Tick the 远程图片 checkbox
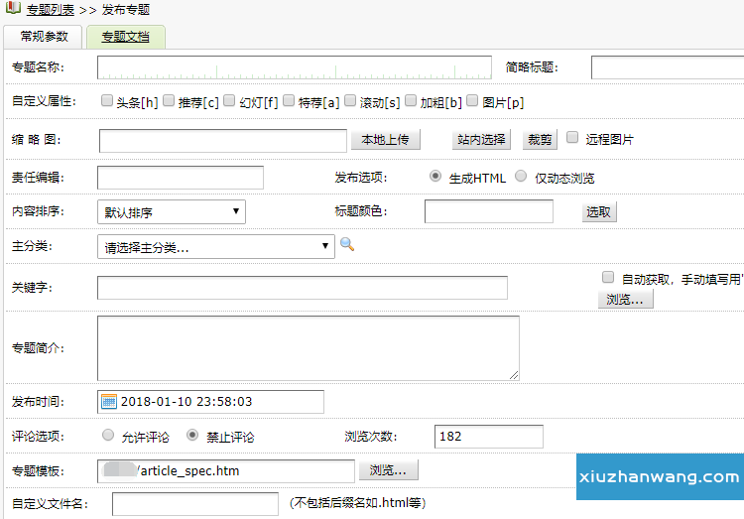 click(572, 139)
